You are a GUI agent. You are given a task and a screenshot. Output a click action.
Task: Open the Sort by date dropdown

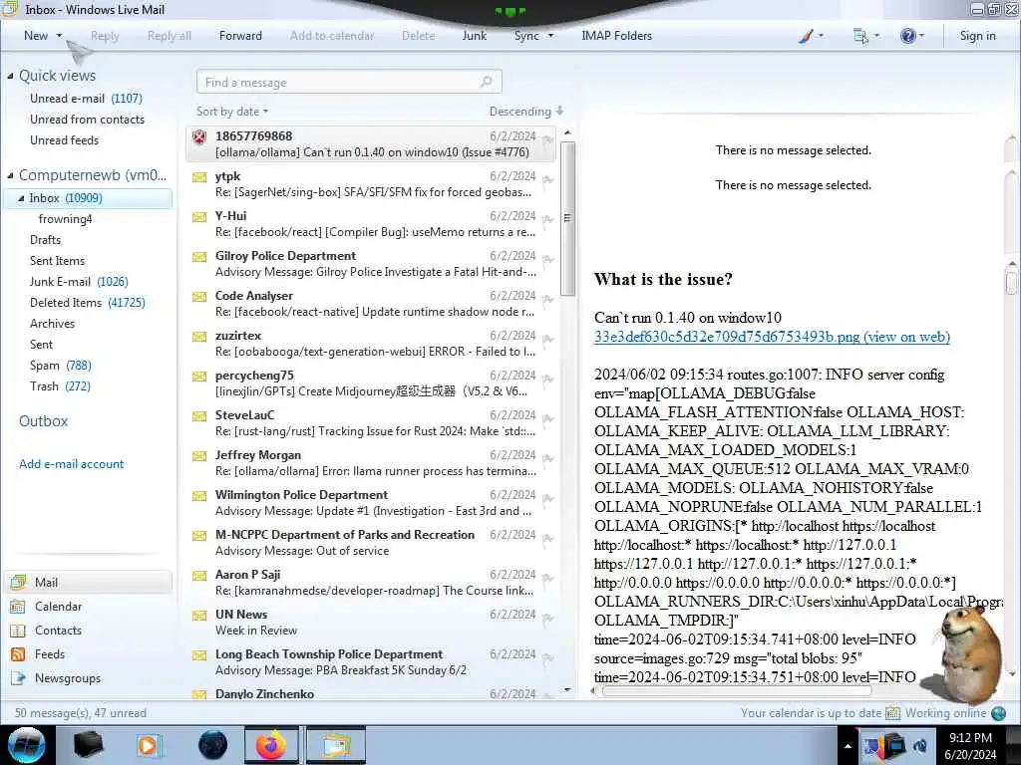pos(232,112)
